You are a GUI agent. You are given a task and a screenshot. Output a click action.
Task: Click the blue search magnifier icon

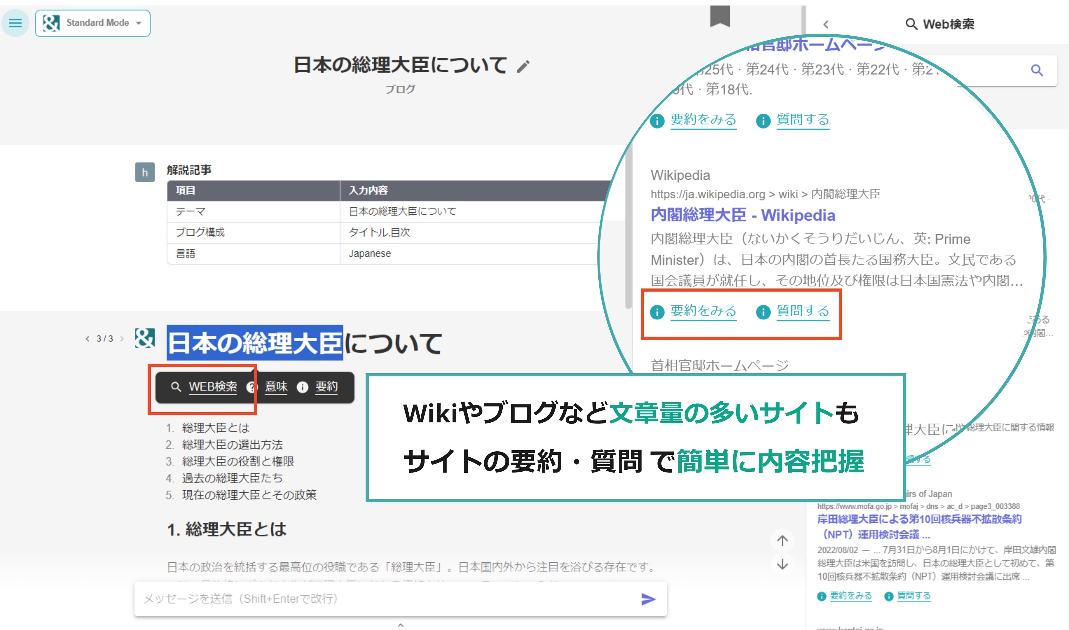pyautogui.click(x=1037, y=70)
